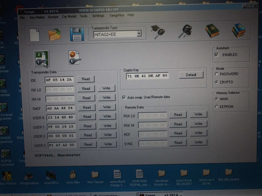Viewport: 262px width, 196px height.
Task: Open M29F400B TSOP48 file on desktop
Action: pyautogui.click(x=140, y=178)
